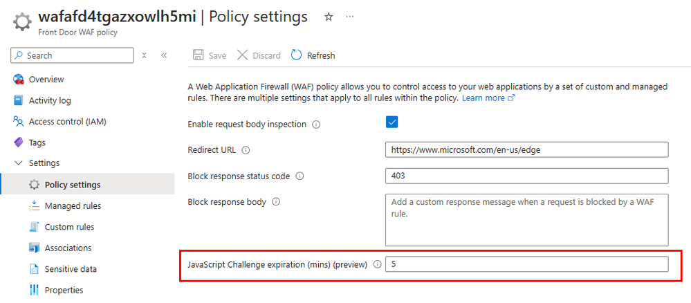Go to Access control (IAM)

67,122
